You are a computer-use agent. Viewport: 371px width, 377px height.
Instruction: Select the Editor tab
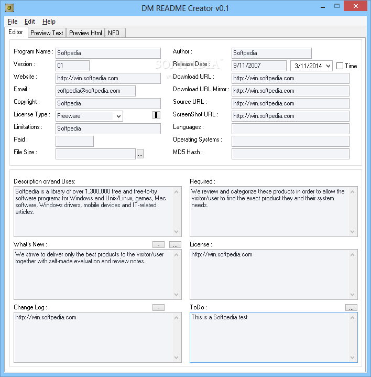(16, 32)
